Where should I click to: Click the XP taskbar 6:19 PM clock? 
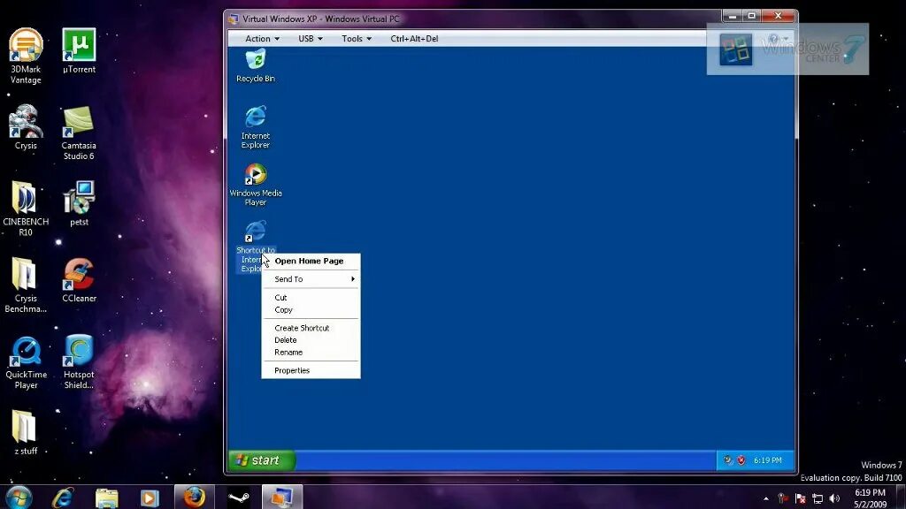pyautogui.click(x=767, y=460)
